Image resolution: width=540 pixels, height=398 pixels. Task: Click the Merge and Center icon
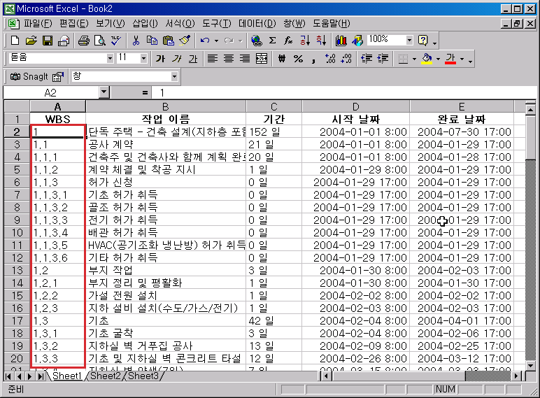[262, 59]
